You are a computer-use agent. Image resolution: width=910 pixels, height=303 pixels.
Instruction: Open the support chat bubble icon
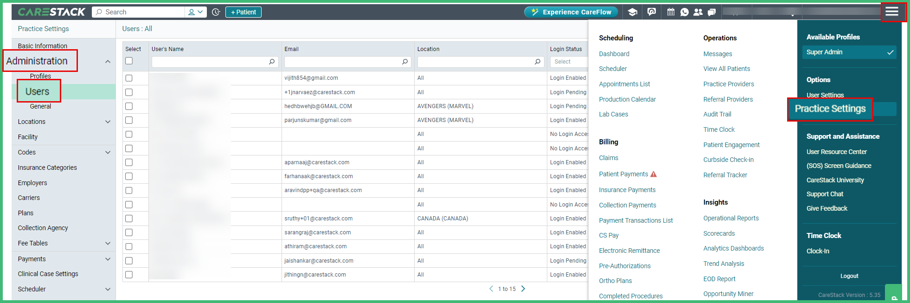[652, 12]
